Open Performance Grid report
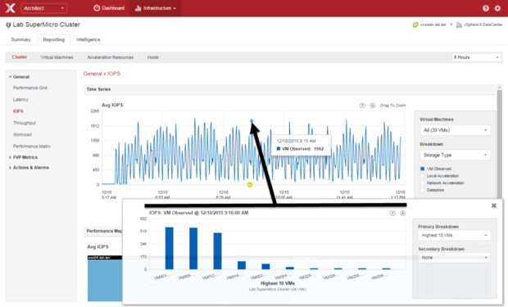508x307 pixels. [30, 88]
